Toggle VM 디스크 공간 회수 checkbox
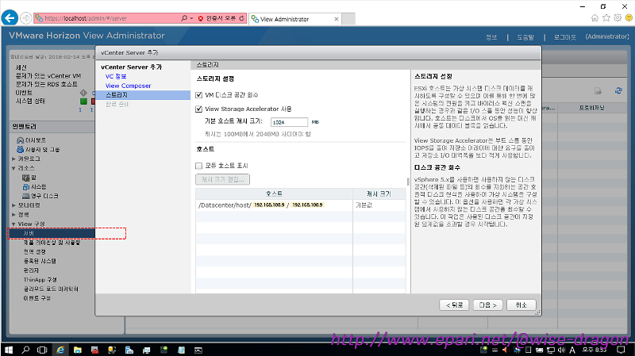The image size is (635, 356). (x=199, y=95)
